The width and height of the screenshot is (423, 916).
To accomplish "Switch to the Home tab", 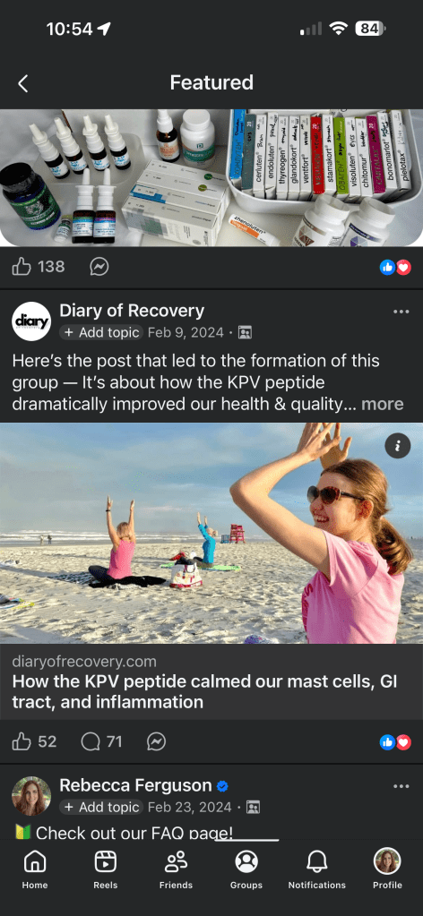I will (35, 869).
